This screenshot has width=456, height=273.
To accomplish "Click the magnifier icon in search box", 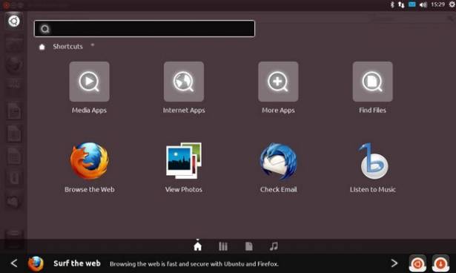I will click(45, 29).
